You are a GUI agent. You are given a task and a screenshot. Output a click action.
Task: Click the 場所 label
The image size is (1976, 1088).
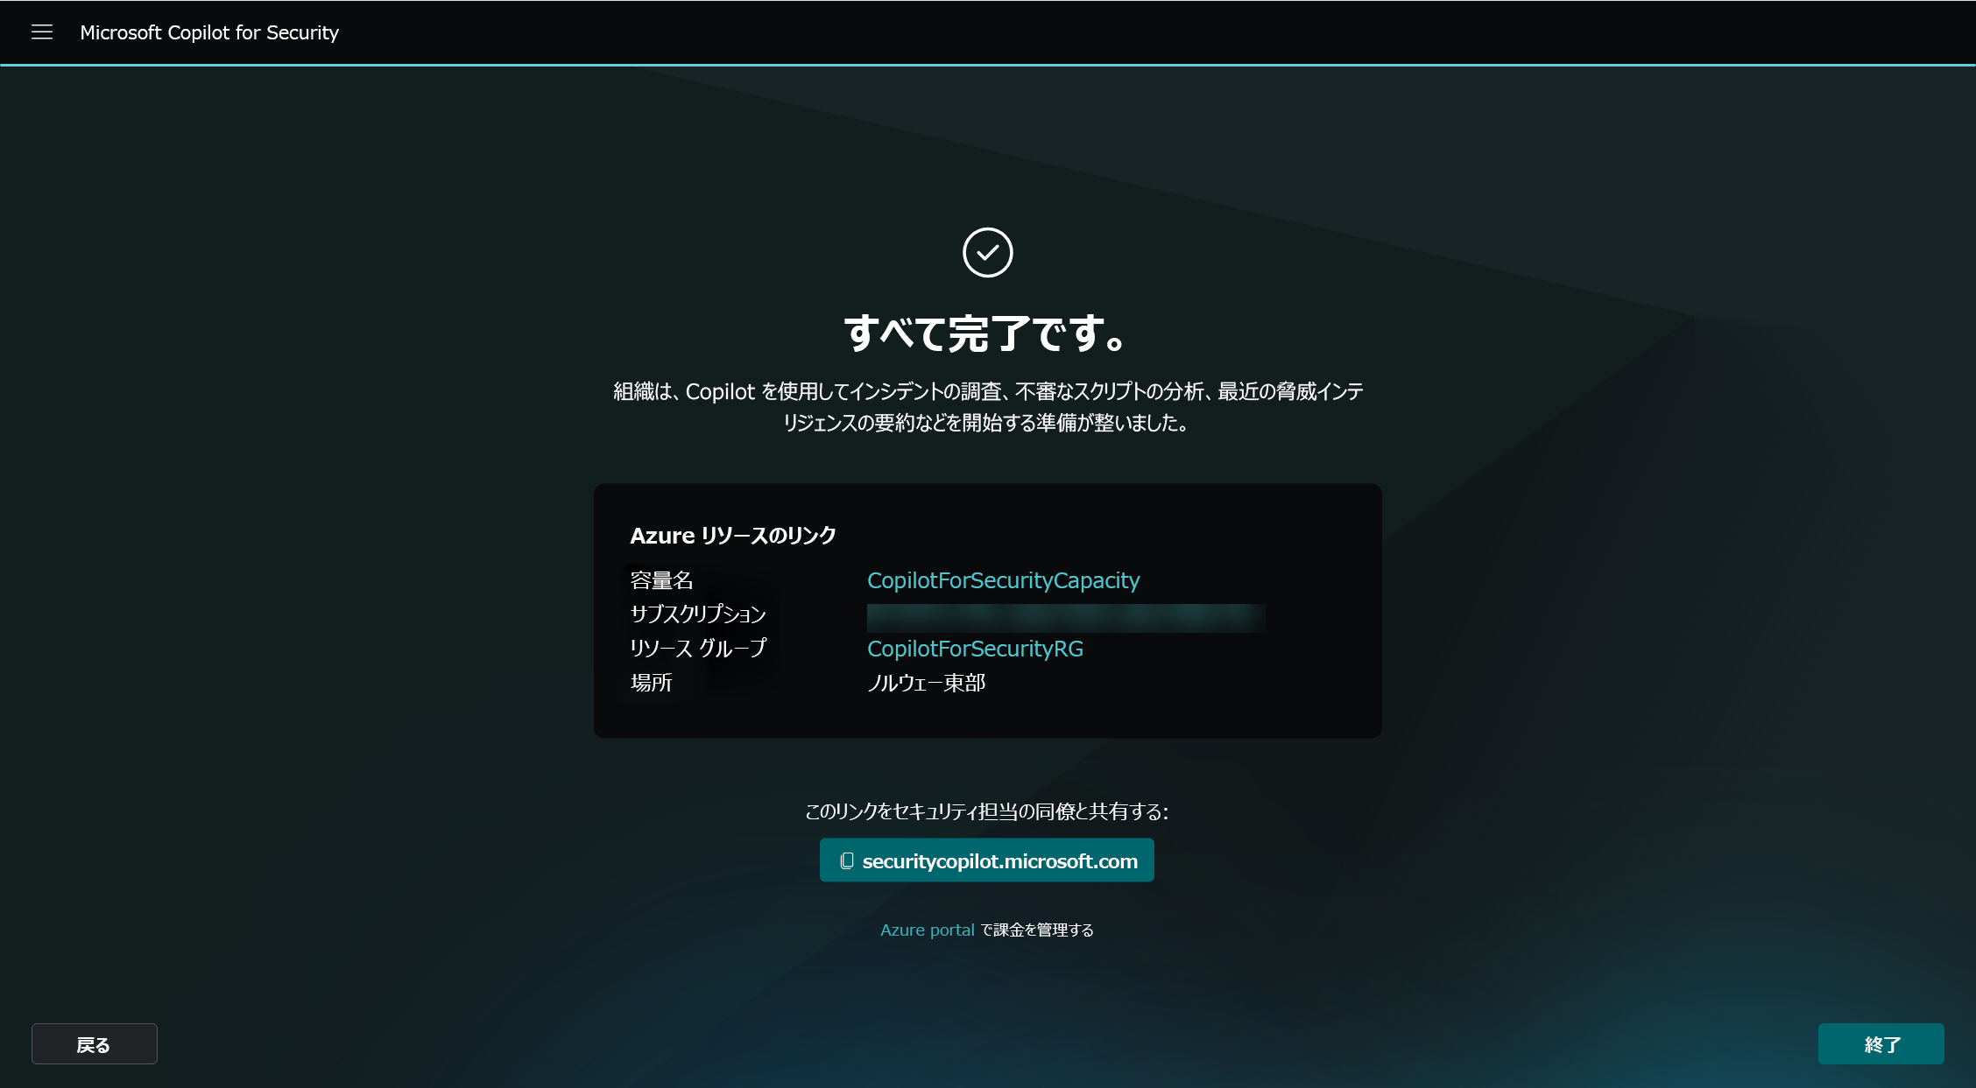651,683
